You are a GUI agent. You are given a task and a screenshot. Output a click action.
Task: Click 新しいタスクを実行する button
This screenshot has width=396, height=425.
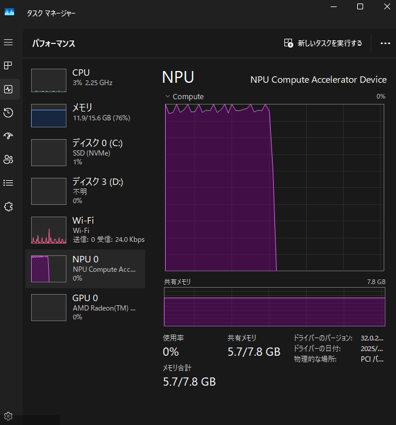pos(323,43)
